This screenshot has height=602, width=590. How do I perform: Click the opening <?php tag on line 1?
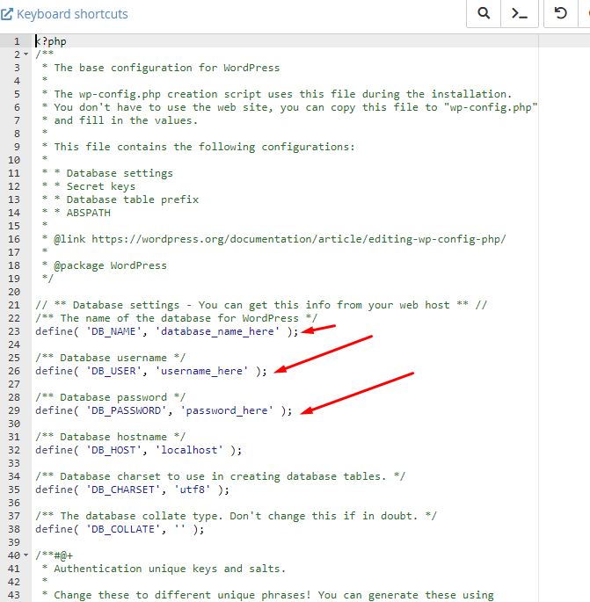tap(51, 41)
